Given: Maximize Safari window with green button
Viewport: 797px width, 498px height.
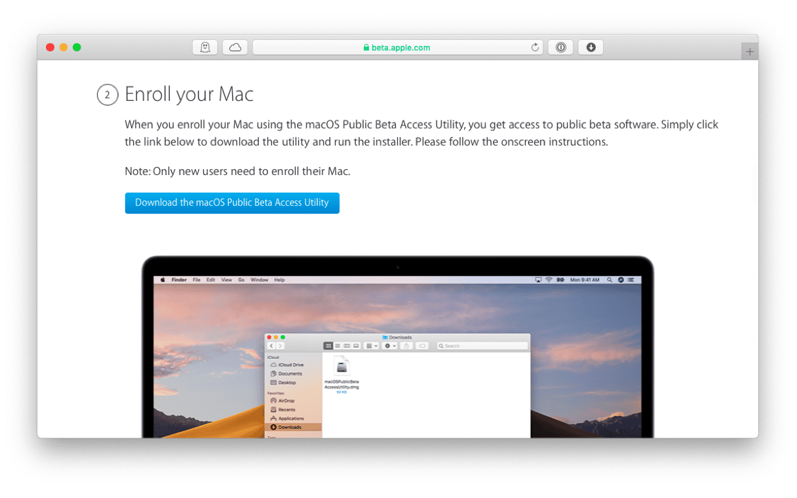Looking at the screenshot, I should coord(77,47).
